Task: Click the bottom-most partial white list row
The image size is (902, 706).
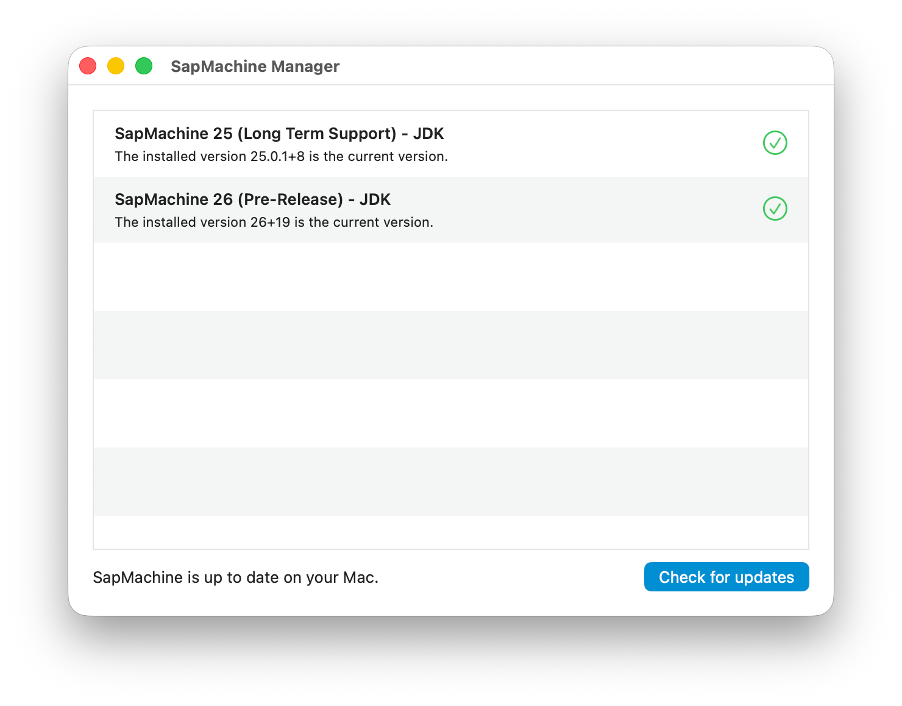Action: pyautogui.click(x=451, y=532)
